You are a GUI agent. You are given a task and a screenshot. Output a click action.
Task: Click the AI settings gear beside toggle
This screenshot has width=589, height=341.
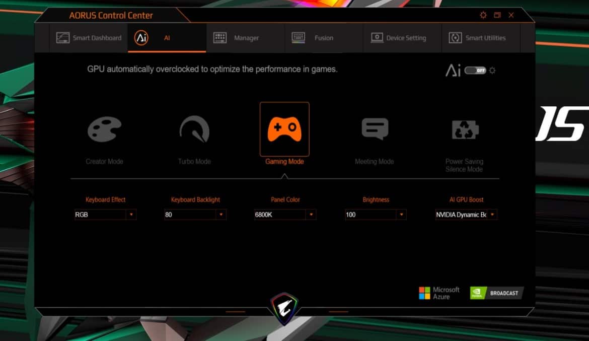click(492, 71)
